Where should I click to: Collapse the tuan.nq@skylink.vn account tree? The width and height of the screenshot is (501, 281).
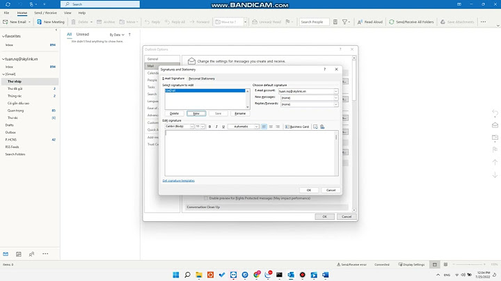pyautogui.click(x=3, y=59)
